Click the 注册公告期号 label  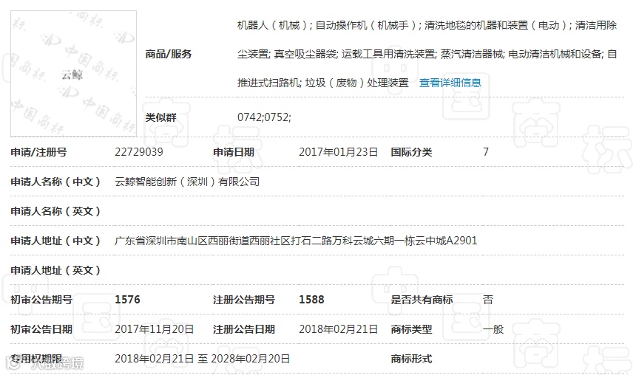pos(244,300)
